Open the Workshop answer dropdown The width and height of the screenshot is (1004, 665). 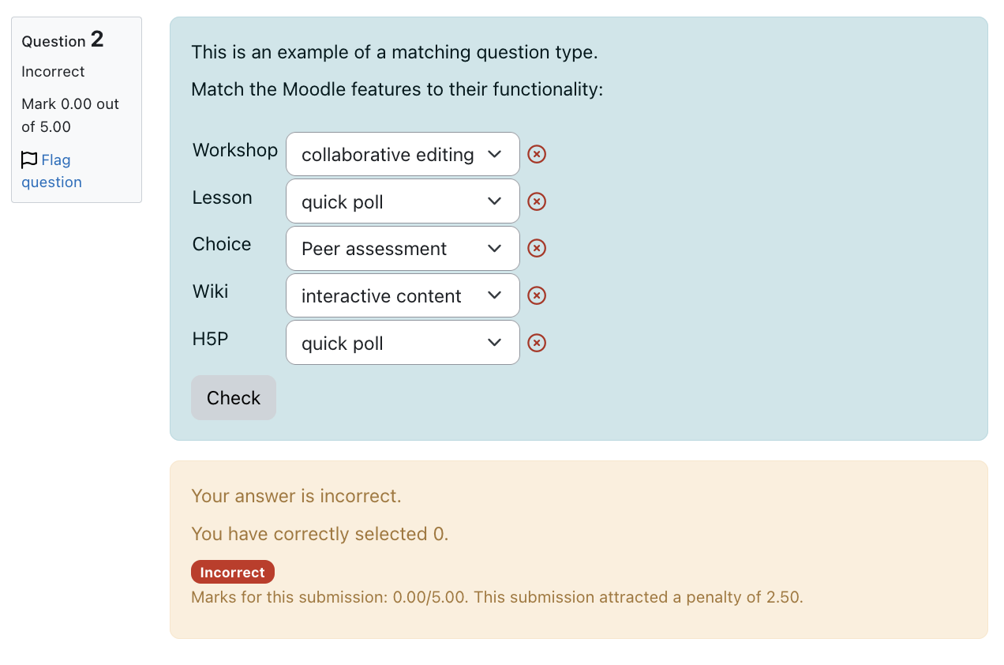pyautogui.click(x=403, y=154)
